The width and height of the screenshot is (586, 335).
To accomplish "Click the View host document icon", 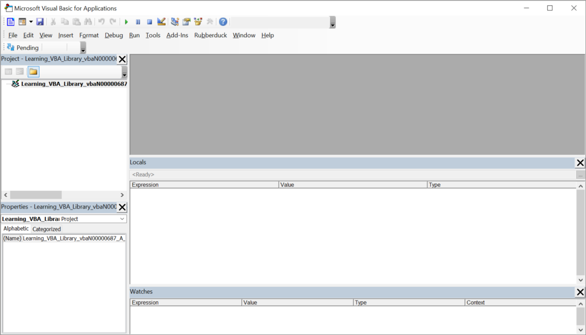I will click(x=10, y=22).
